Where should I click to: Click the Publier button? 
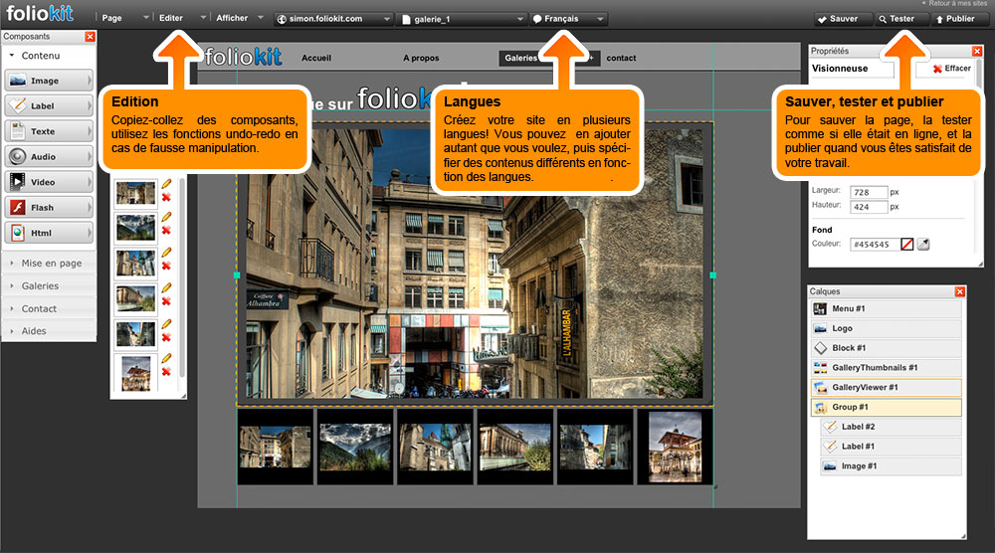954,19
